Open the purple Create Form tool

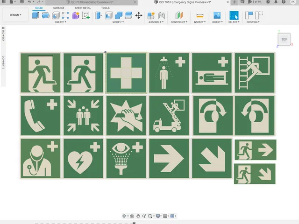point(76,15)
